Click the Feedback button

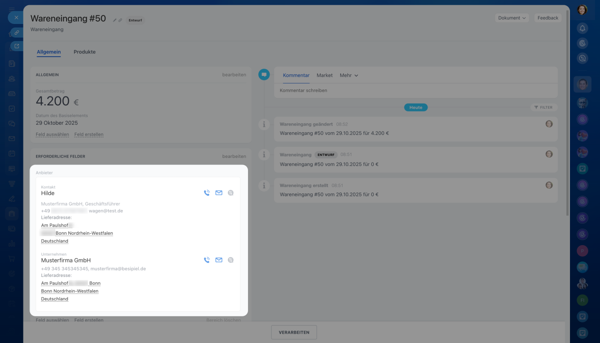547,18
